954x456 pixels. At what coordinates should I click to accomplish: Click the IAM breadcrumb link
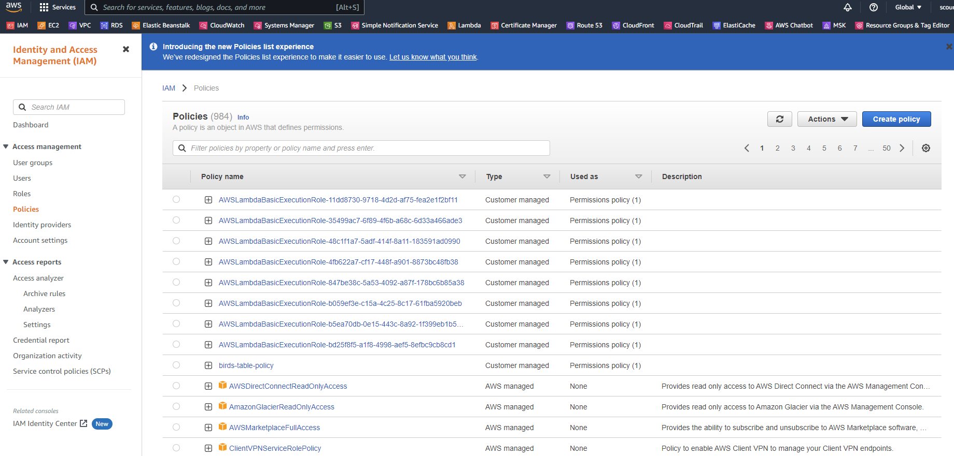[x=169, y=88]
